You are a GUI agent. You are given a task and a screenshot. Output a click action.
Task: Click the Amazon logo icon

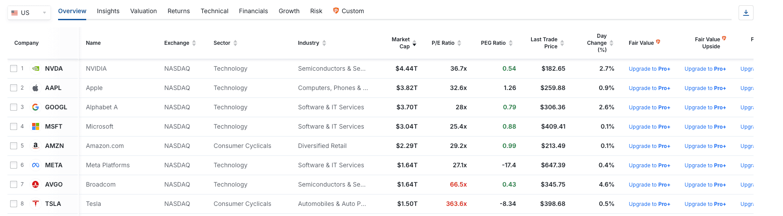click(36, 146)
